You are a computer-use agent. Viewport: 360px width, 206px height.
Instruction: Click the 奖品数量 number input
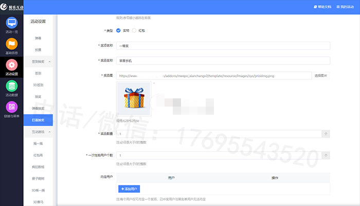click(x=219, y=134)
